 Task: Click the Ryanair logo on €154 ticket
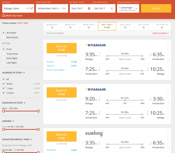[x=96, y=89]
